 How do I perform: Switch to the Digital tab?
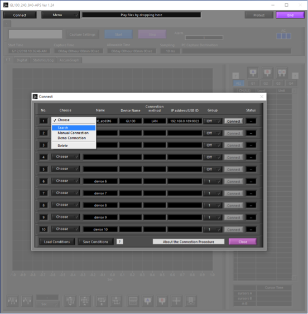[22, 60]
